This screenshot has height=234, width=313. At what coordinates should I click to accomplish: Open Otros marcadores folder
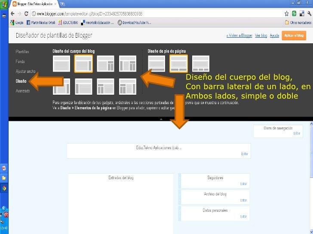(298, 23)
